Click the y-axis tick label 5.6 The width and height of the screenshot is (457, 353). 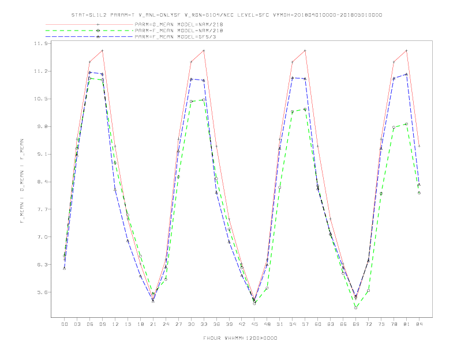click(x=43, y=292)
